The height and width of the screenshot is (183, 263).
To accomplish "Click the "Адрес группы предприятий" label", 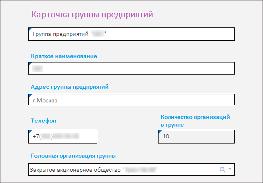I will pos(70,86).
